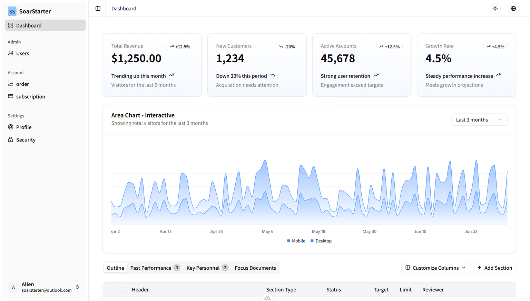Click the Add Section button
530x301 pixels.
[494, 268]
